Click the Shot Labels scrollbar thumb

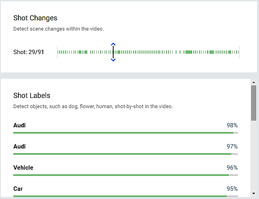click(253, 102)
